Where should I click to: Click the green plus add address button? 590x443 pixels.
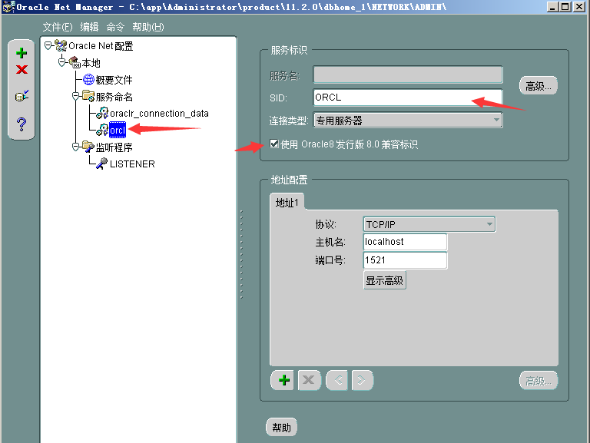coord(284,380)
